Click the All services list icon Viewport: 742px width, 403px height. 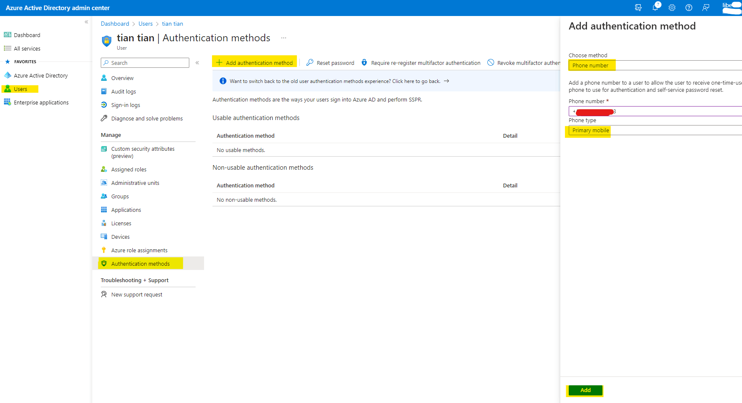click(8, 48)
